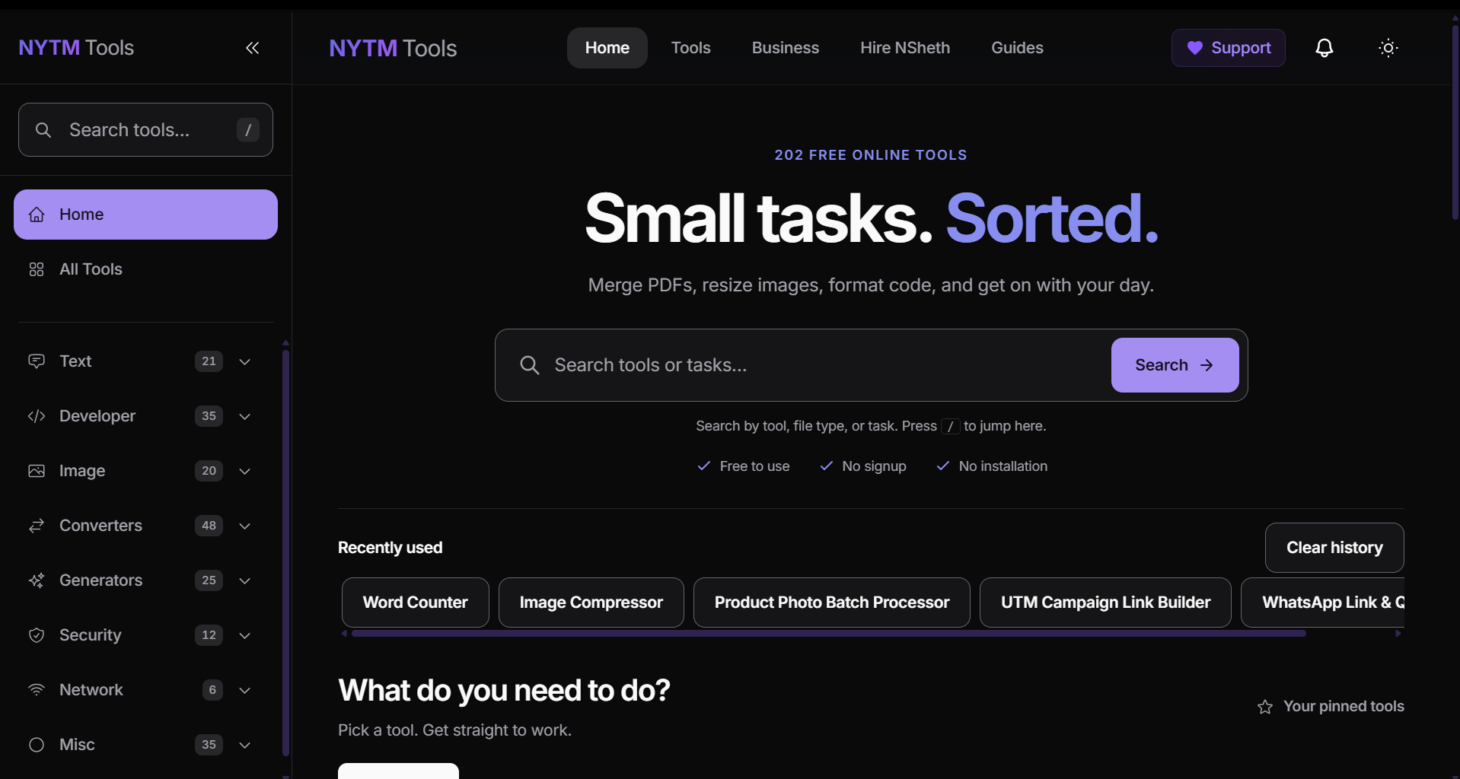1460x779 pixels.
Task: Click Clear history button
Action: coord(1334,548)
